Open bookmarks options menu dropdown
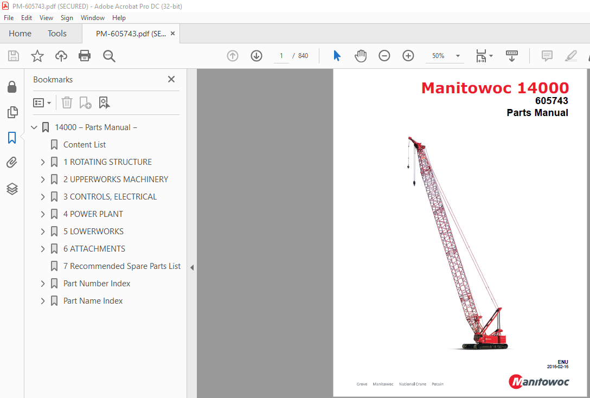590x398 pixels. pos(42,102)
